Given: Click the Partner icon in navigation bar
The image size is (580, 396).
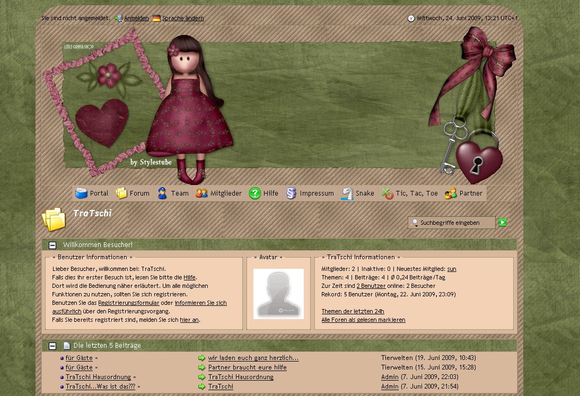Looking at the screenshot, I should tap(451, 193).
